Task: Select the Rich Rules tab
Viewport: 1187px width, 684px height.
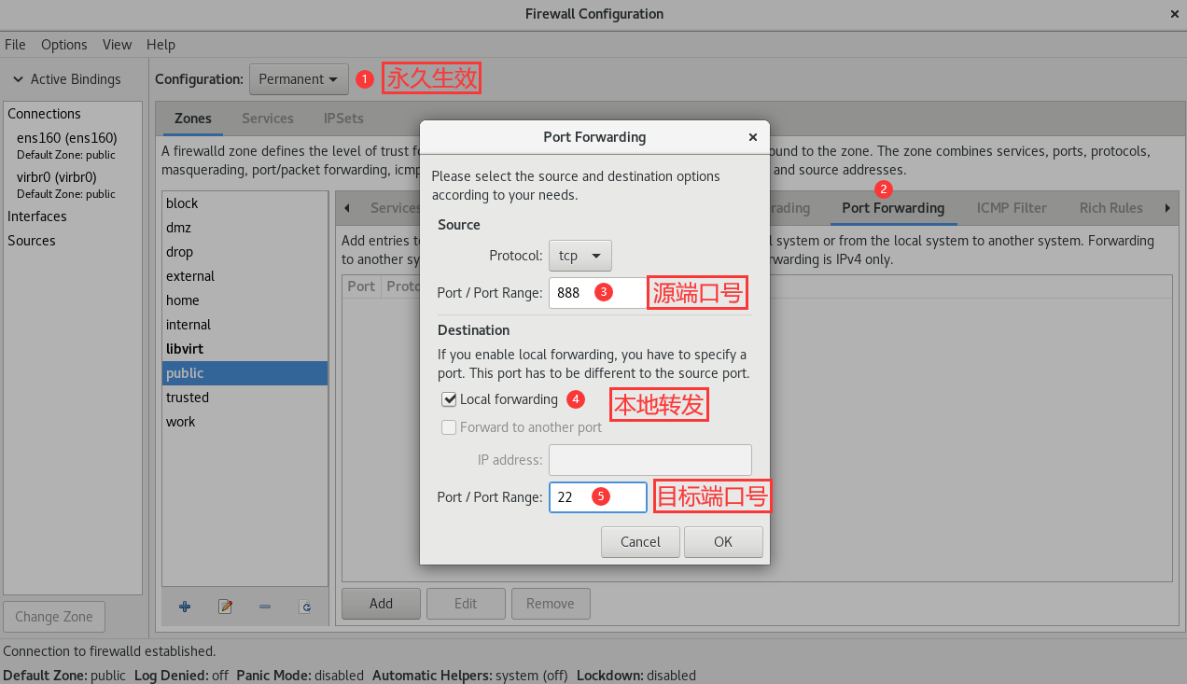Action: point(1110,208)
